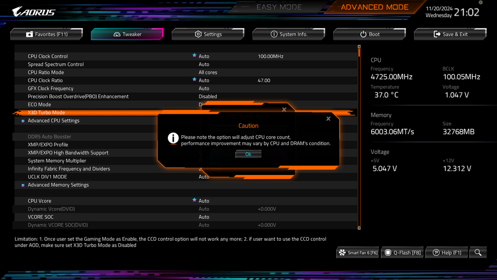Click the small gear icon near the clock
The width and height of the screenshot is (497, 280).
click(481, 2)
